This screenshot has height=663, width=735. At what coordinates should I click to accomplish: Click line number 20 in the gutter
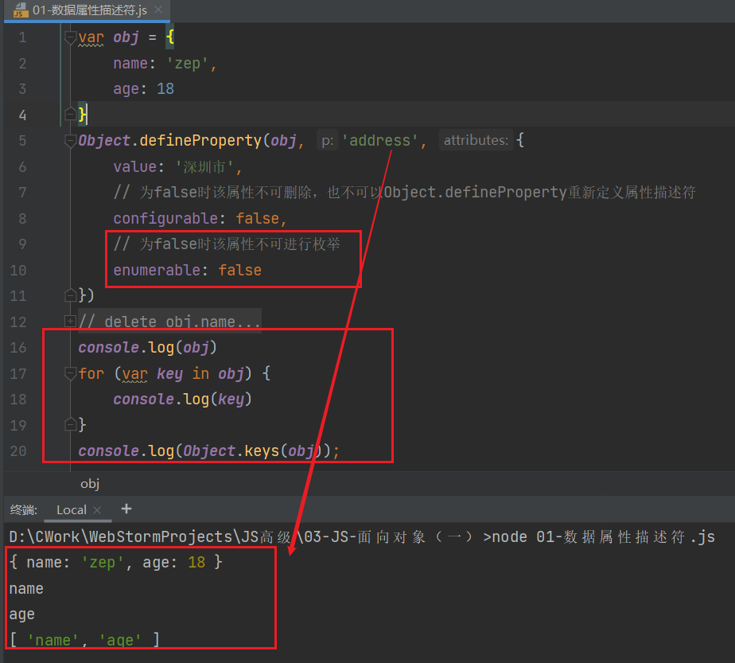tap(17, 451)
